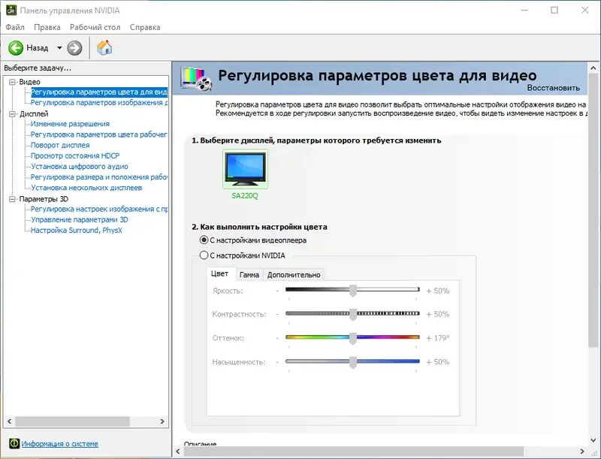
Task: Open 'Регулировка настроек изображения с' 3D task
Action: (99, 209)
